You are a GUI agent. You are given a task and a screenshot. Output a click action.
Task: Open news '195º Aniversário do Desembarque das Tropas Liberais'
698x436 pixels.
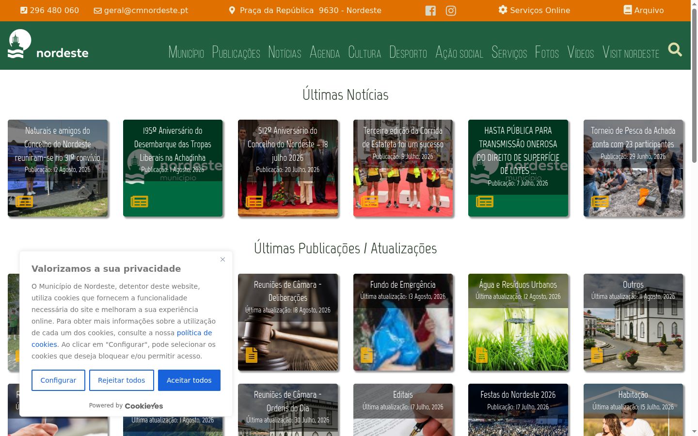pos(173,168)
